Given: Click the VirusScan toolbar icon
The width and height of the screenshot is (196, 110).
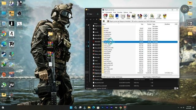Looking at the screenshot, I should click(x=152, y=16).
